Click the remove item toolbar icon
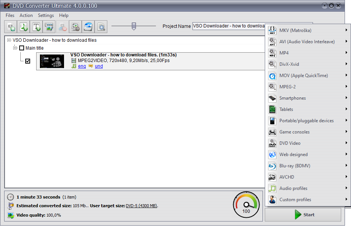The image size is (351, 226). [63, 27]
